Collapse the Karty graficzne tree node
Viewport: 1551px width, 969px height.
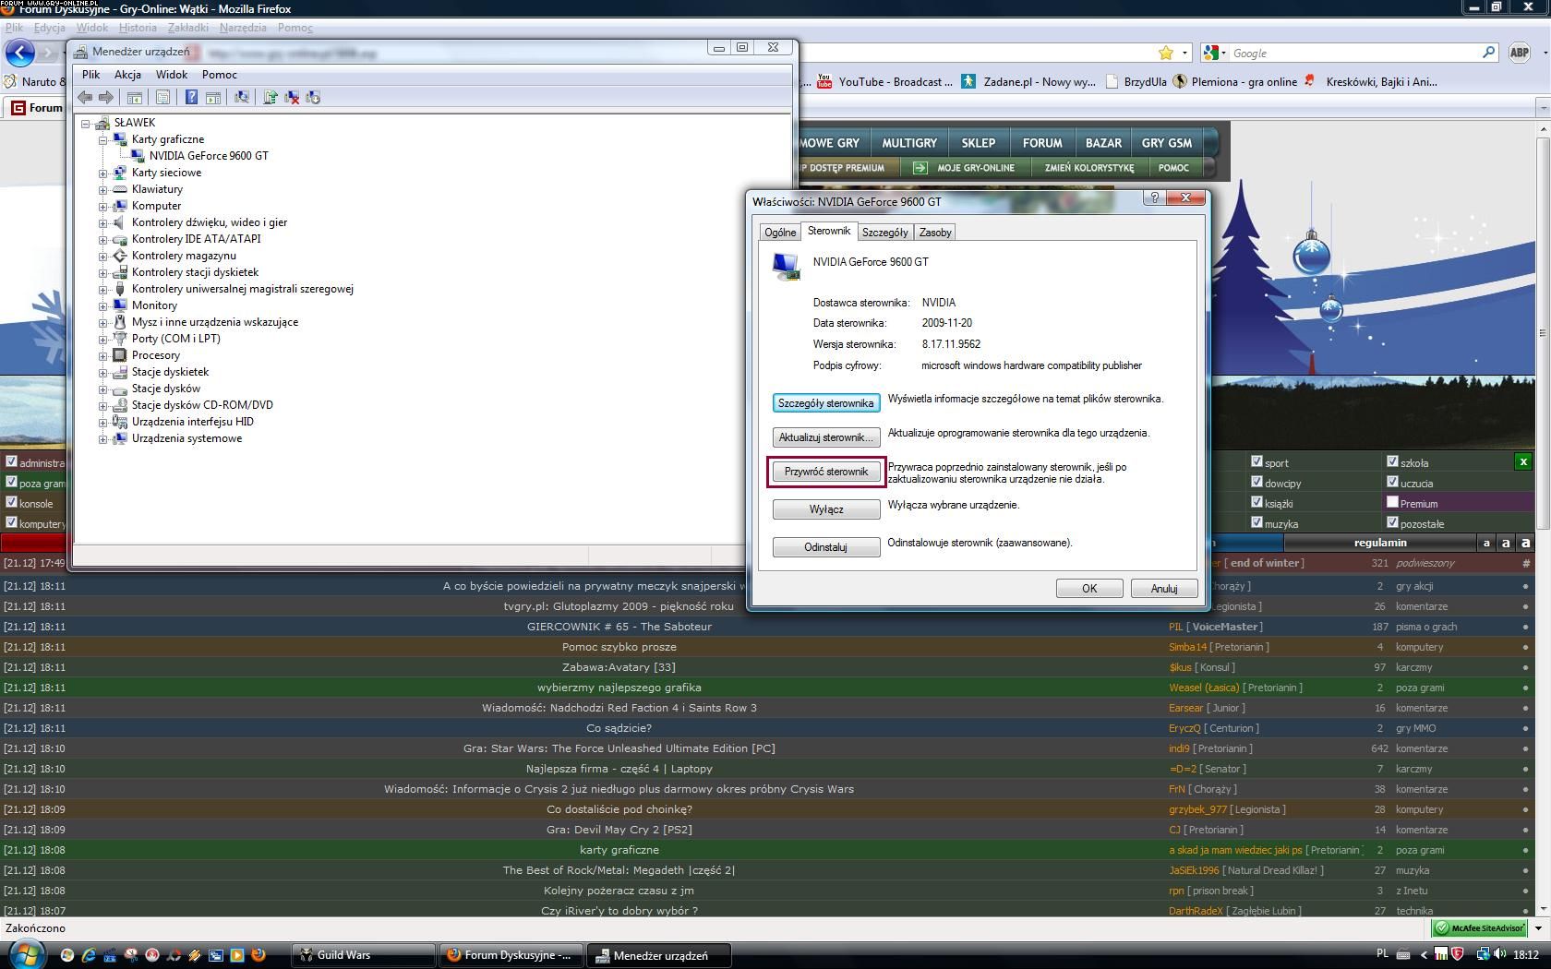(x=103, y=139)
